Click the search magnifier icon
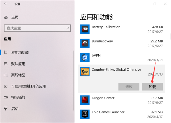Screen dimensions: 171x123 67,28
